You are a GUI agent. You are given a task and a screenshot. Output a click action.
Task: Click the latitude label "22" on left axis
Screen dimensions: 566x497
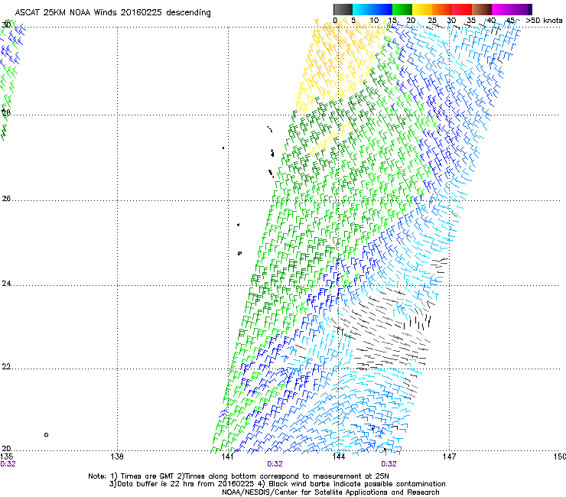(x=6, y=366)
